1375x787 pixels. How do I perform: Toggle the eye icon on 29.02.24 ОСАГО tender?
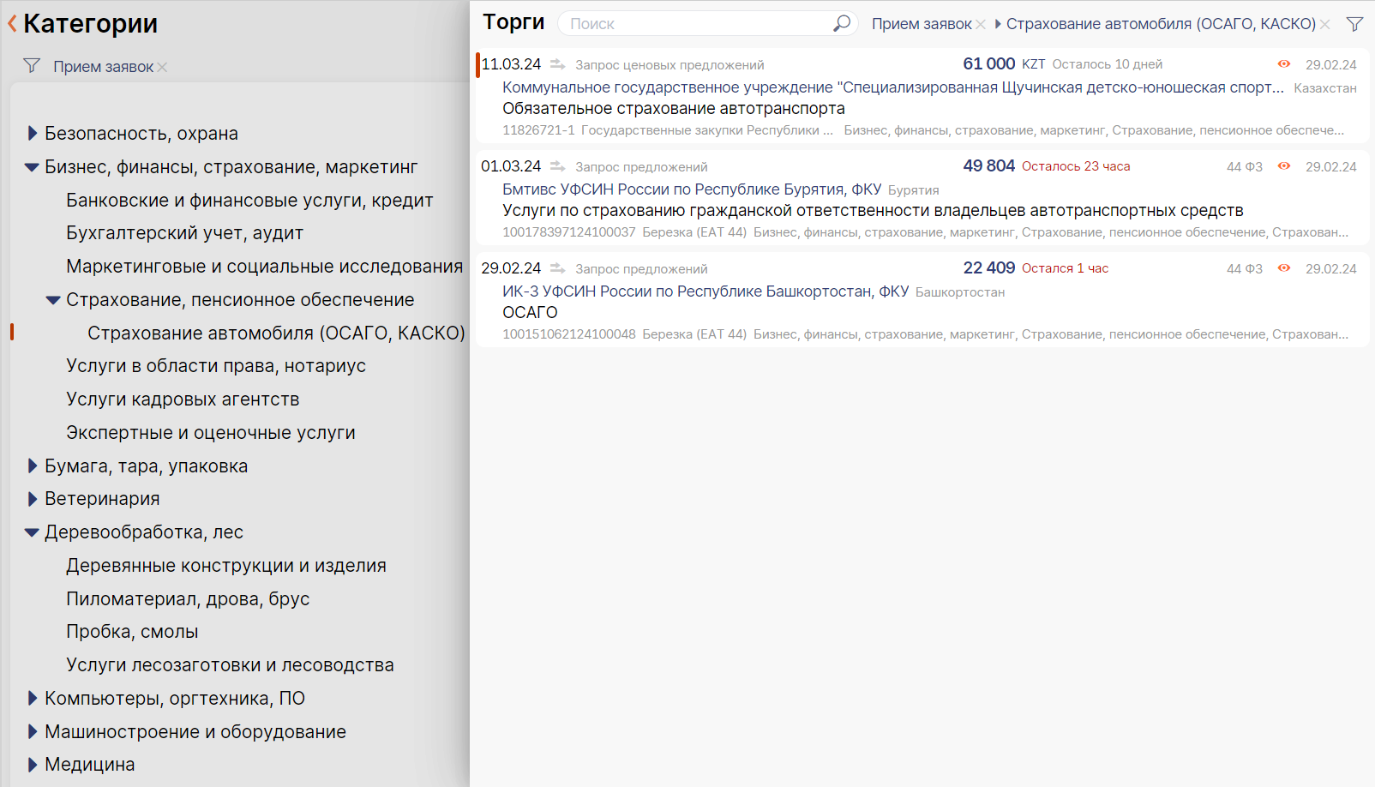point(1284,268)
